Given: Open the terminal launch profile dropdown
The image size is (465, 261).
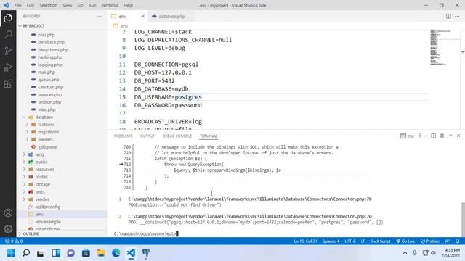Looking at the screenshot, I should point(425,136).
